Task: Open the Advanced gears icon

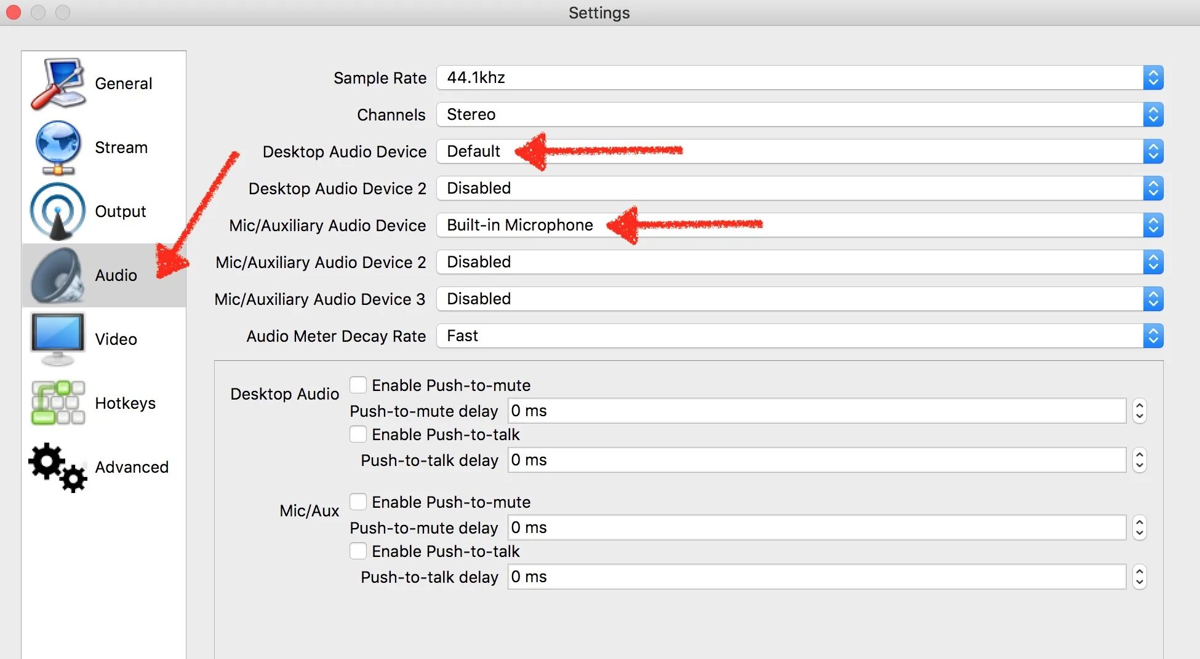Action: [58, 467]
